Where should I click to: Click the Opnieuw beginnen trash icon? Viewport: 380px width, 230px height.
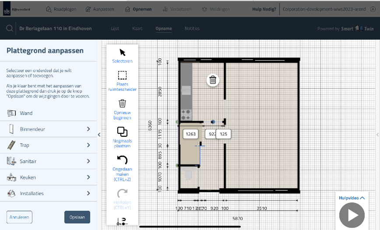click(x=122, y=104)
